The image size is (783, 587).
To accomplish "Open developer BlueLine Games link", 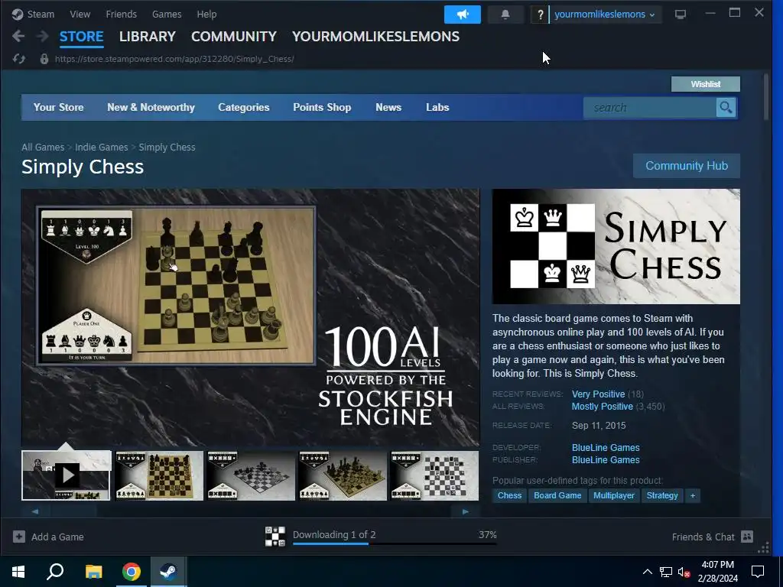I will [x=606, y=448].
